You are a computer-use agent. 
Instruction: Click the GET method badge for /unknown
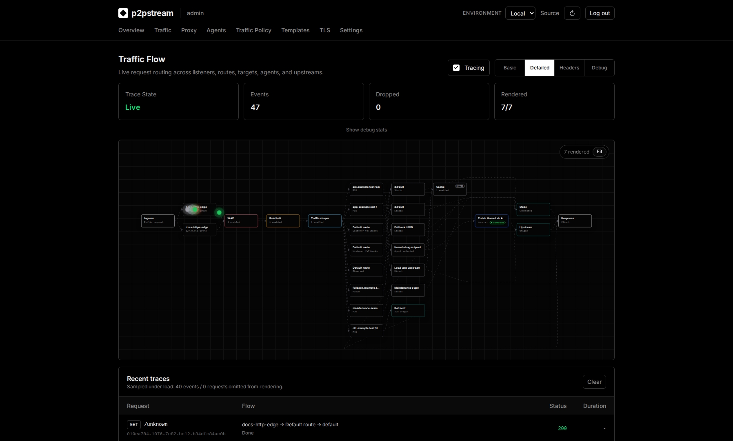coord(134,425)
